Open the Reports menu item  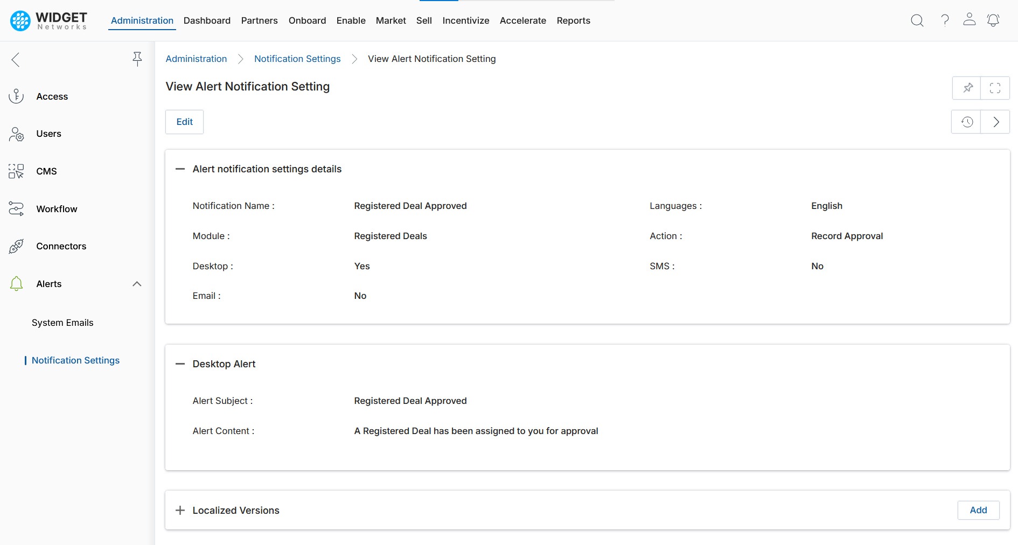coord(574,20)
